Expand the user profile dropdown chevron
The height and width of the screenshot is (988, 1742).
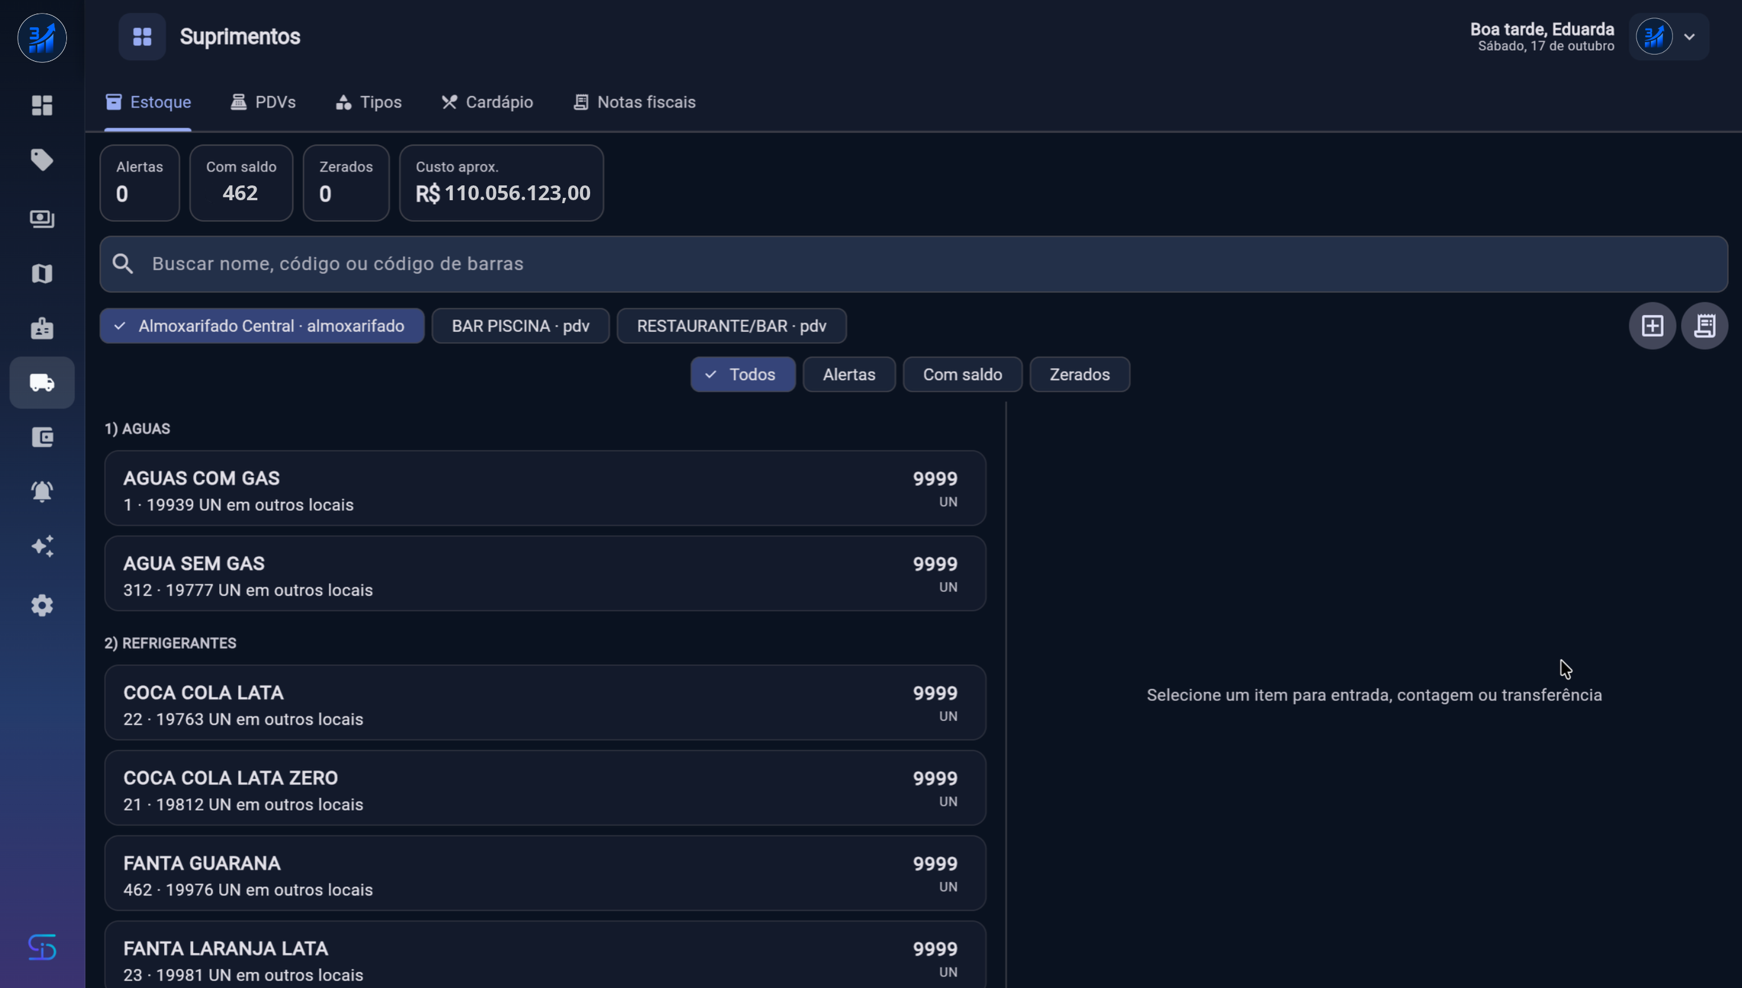pos(1690,37)
